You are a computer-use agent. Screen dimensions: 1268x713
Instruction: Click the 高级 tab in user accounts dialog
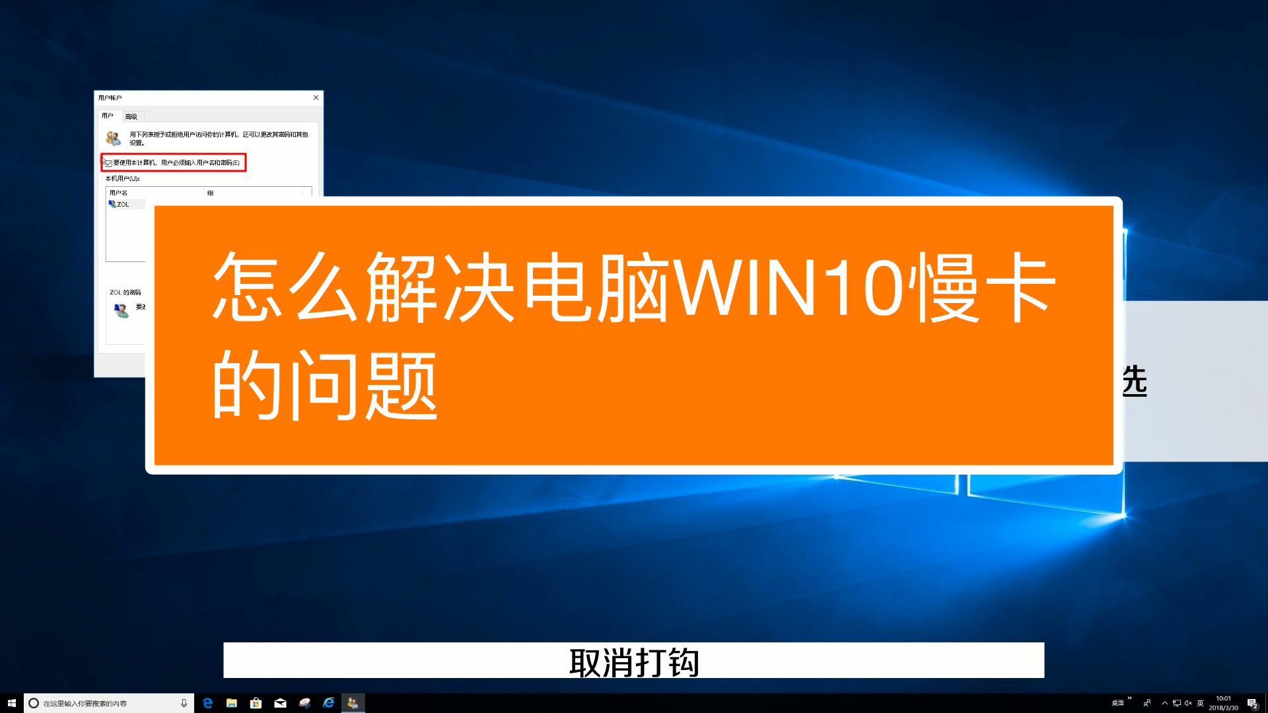[131, 116]
